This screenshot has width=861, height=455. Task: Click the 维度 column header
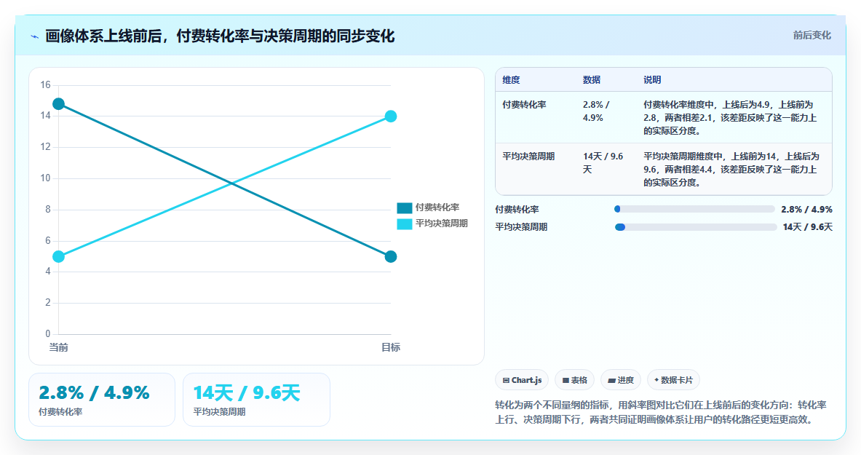(511, 79)
